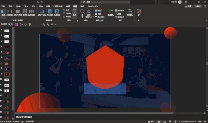The width and height of the screenshot is (208, 123).
Task: Enable the Guides (参考线) checkbox
Action: (64, 17)
